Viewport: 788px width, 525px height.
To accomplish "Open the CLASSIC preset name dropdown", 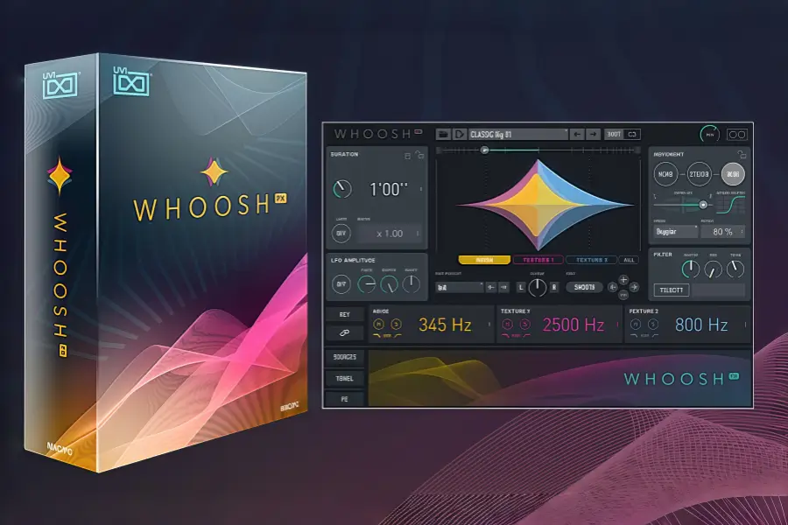I will tap(518, 134).
